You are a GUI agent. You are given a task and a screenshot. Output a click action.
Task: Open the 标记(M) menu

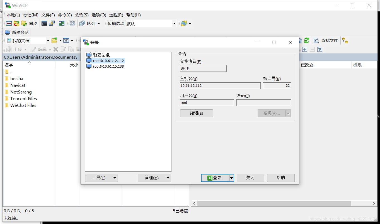31,15
